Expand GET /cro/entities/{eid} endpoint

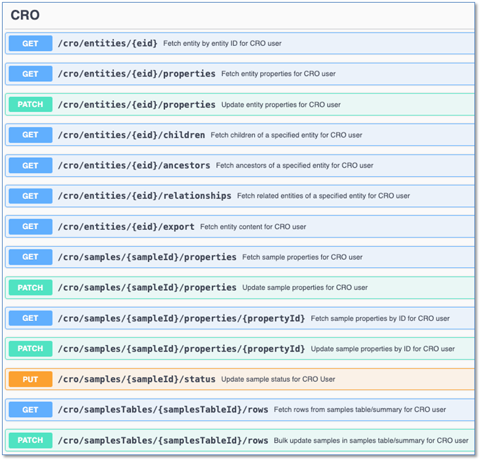107,43
